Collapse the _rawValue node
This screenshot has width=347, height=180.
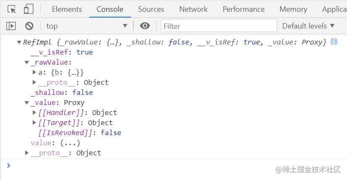[27, 63]
